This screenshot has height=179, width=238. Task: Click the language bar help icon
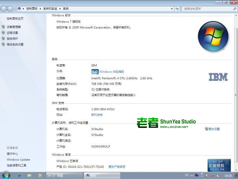click(197, 175)
